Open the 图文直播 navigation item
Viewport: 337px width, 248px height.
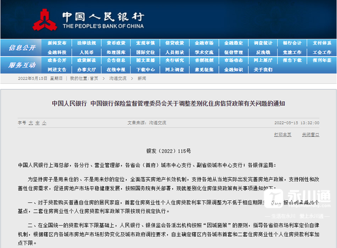tap(145, 61)
